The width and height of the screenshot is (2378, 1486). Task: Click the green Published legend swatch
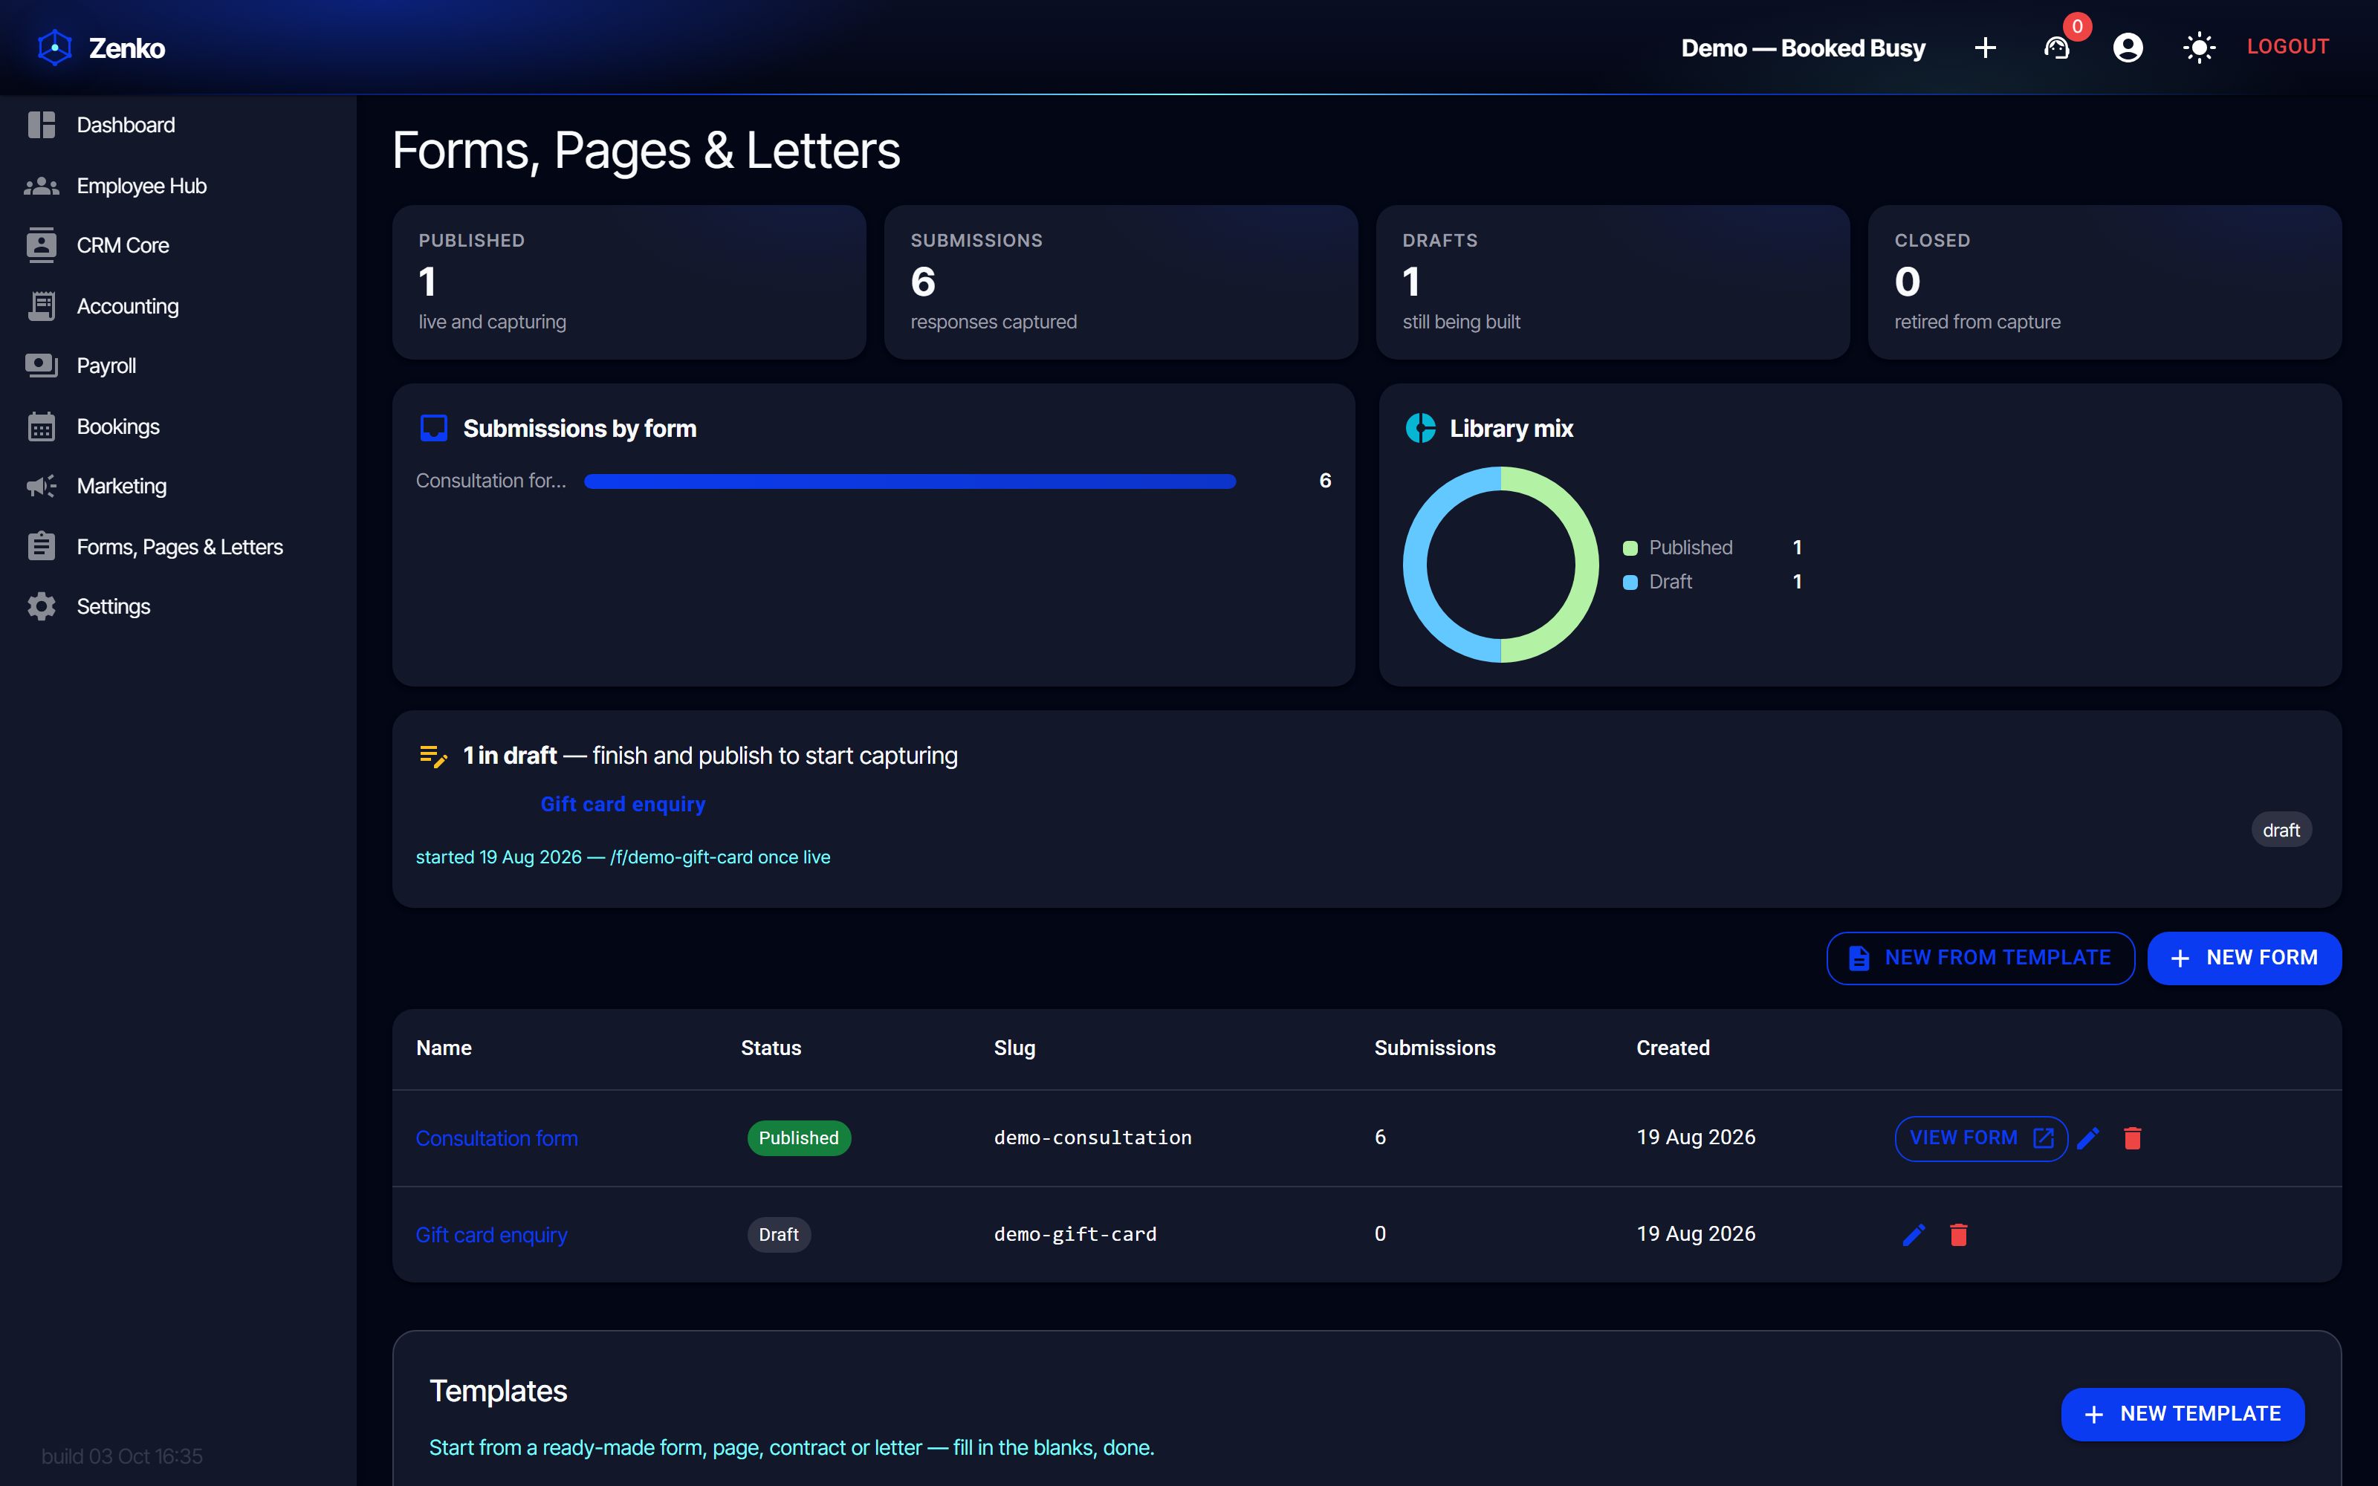click(x=1630, y=548)
